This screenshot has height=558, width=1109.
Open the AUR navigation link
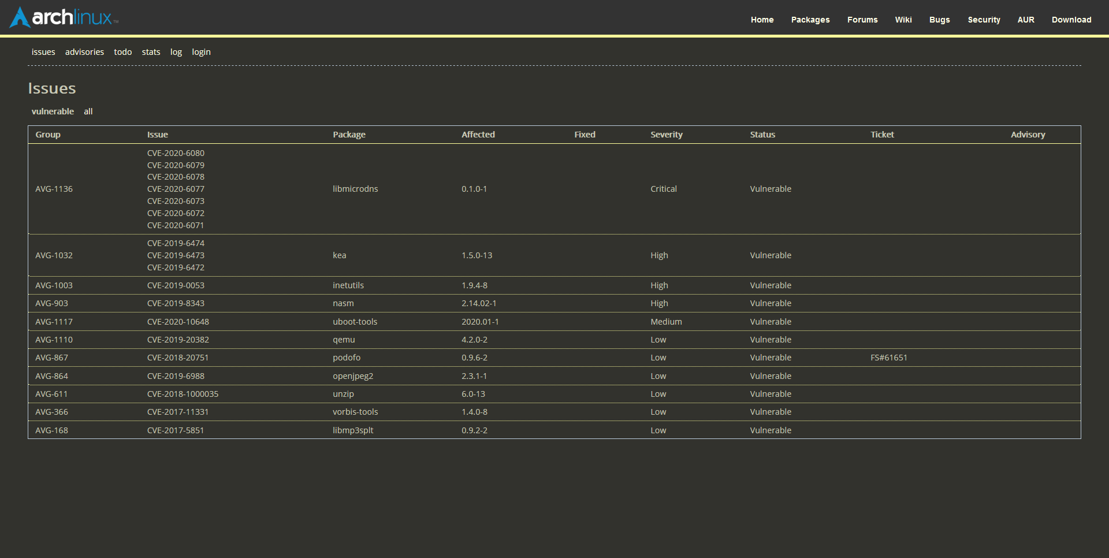[x=1026, y=20]
